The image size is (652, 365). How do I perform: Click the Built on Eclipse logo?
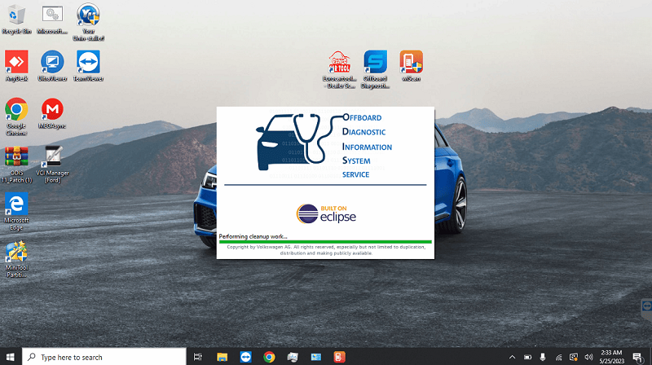[326, 213]
